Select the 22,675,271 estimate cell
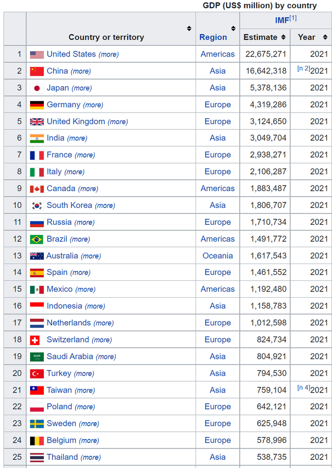 [x=265, y=54]
